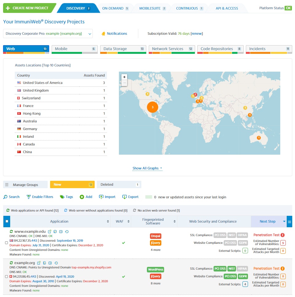This screenshot has height=297, width=295.
Task: Zoom in on the assets map
Action: point(124,77)
